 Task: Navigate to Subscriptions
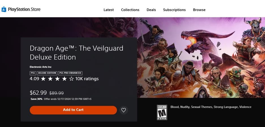(x=174, y=10)
